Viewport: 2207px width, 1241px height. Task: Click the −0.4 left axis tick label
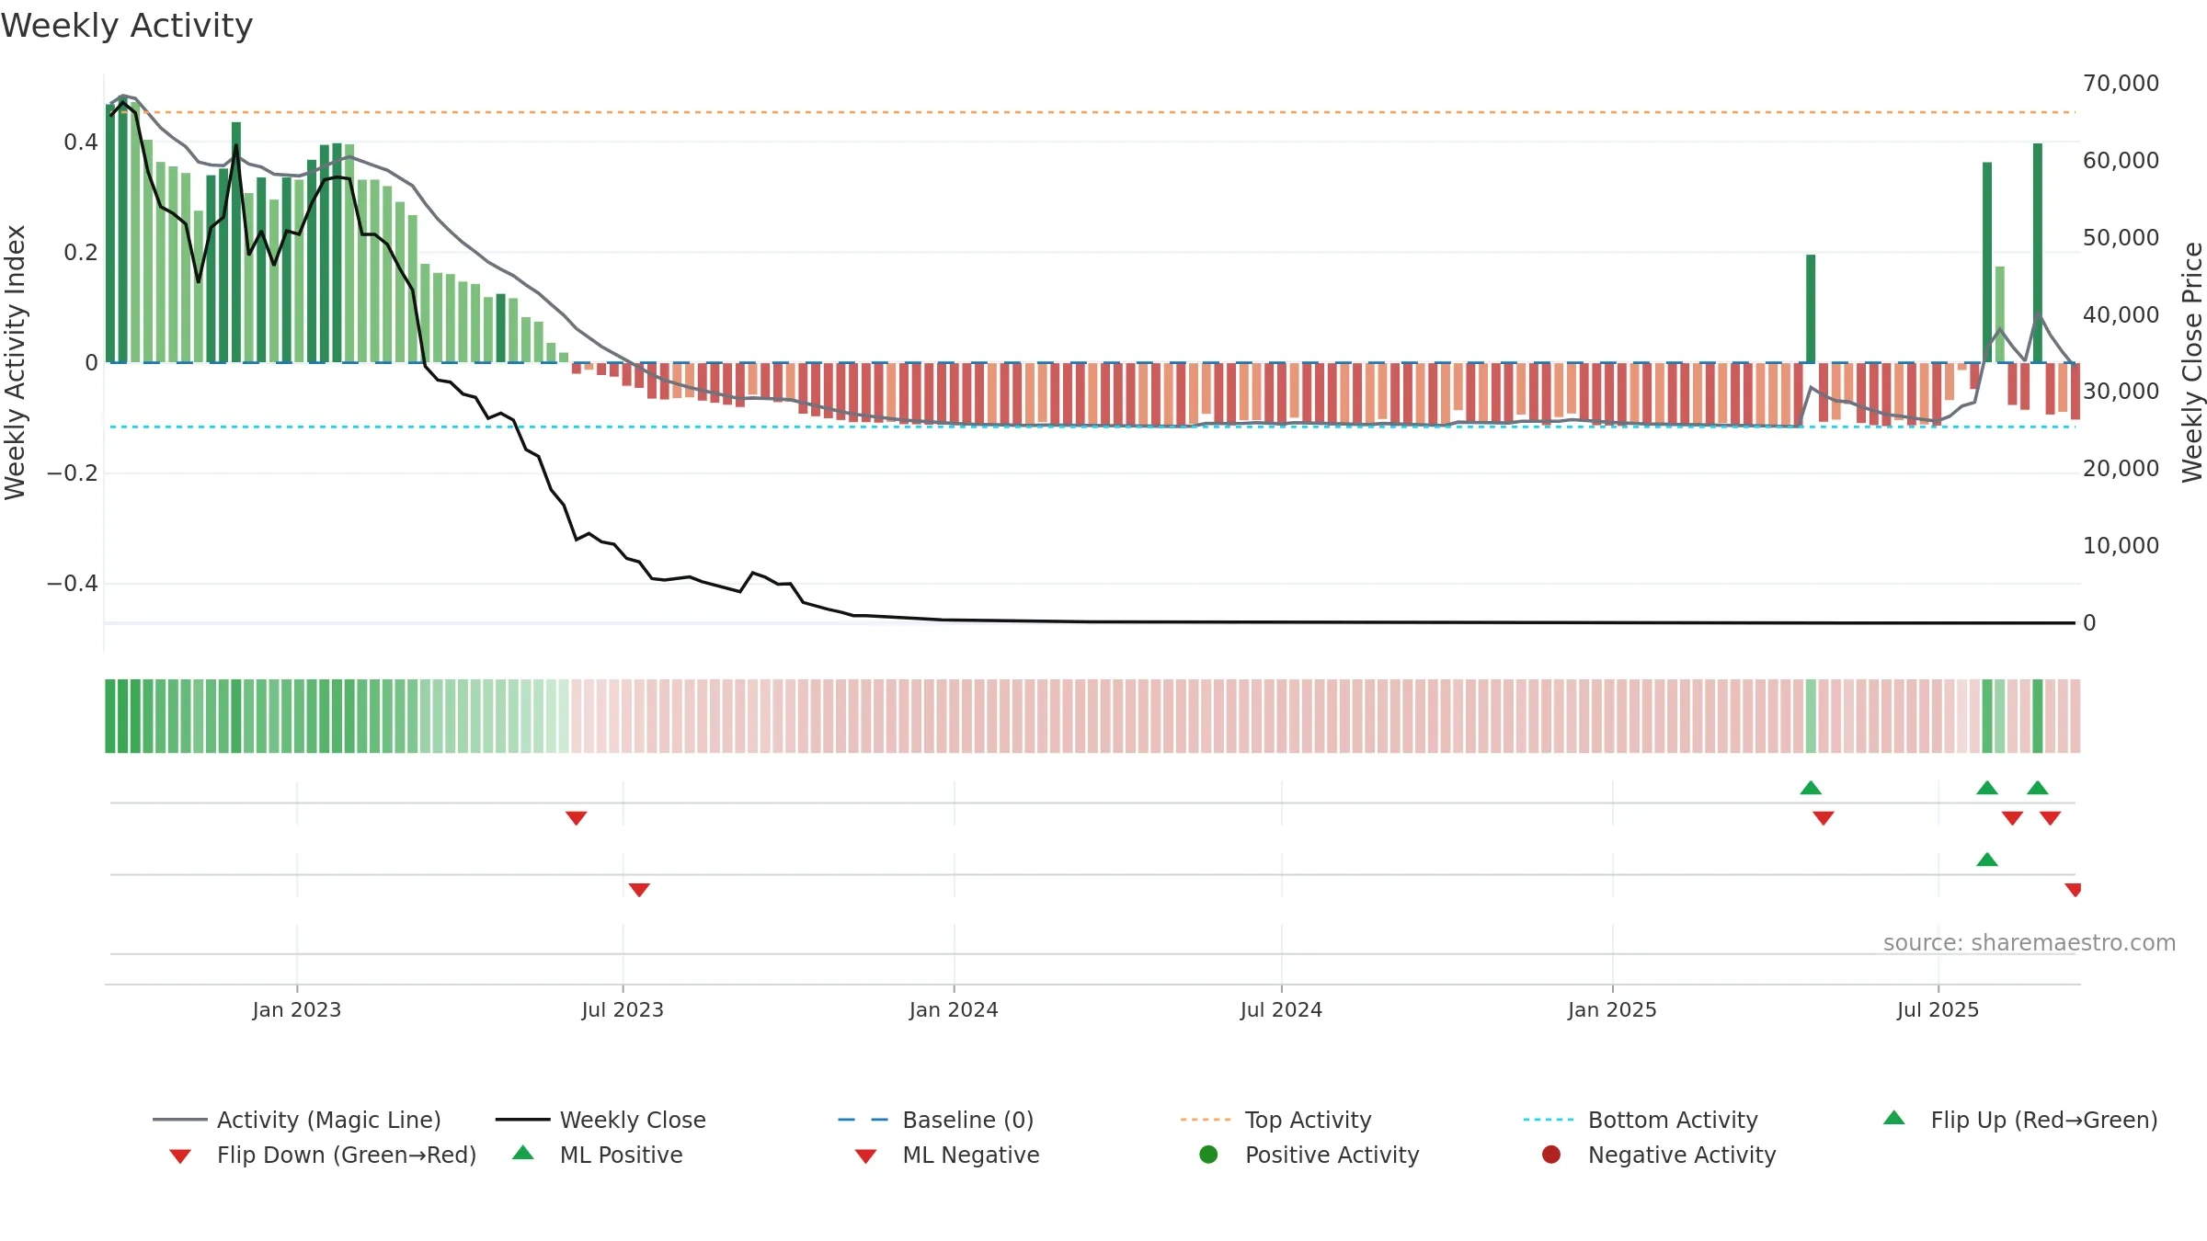[x=73, y=584]
